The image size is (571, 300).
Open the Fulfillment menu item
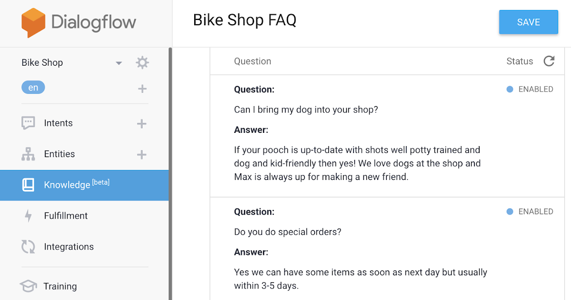click(66, 216)
